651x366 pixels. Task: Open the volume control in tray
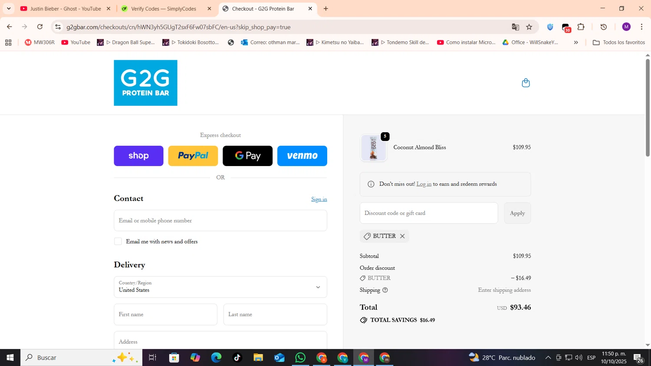[579, 358]
